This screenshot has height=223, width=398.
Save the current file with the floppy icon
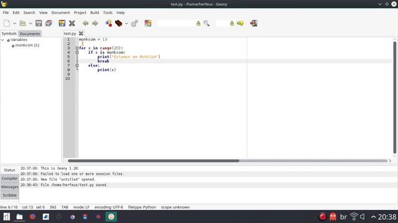pyautogui.click(x=39, y=24)
